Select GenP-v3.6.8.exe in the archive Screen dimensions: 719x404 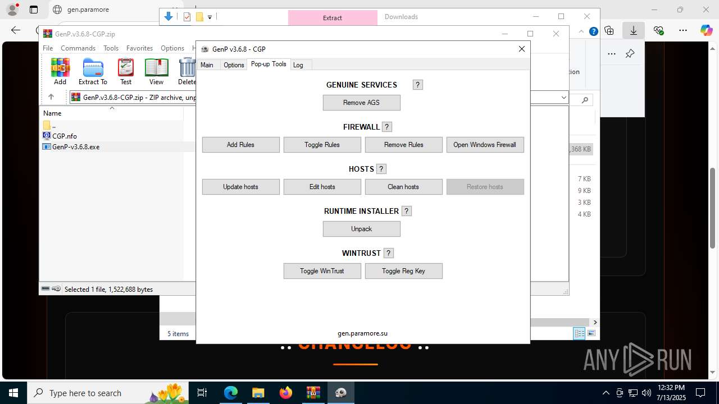(71, 147)
